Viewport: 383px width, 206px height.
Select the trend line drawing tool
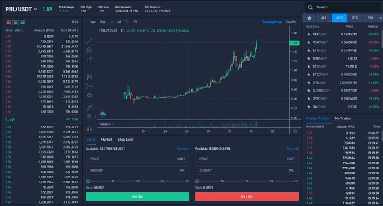point(90,41)
